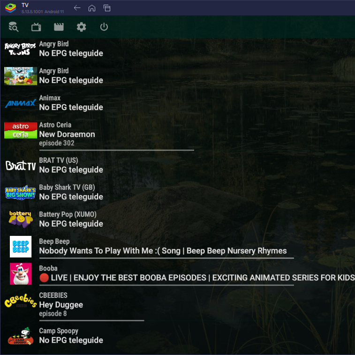Click No EPG teleguide under BRAT TV
Viewport: 355px width, 355px height.
(x=71, y=170)
